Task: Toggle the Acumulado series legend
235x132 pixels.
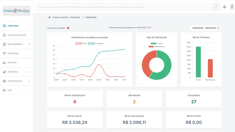Action: pyautogui.click(x=96, y=43)
